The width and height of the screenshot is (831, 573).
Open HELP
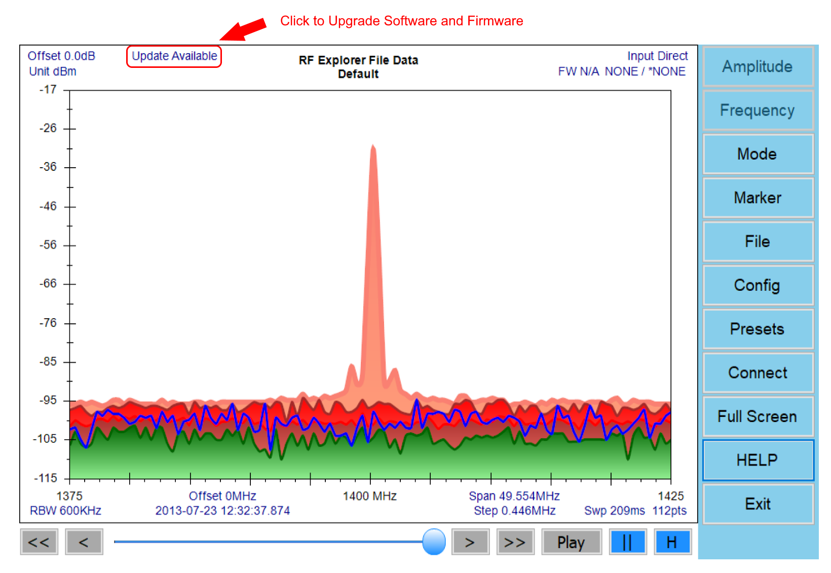tap(758, 460)
